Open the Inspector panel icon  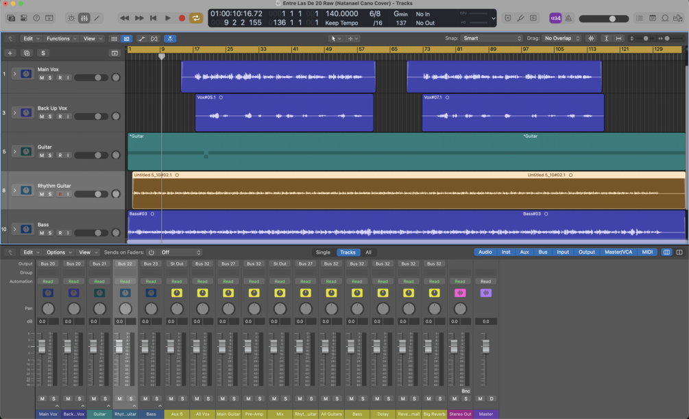click(x=24, y=18)
